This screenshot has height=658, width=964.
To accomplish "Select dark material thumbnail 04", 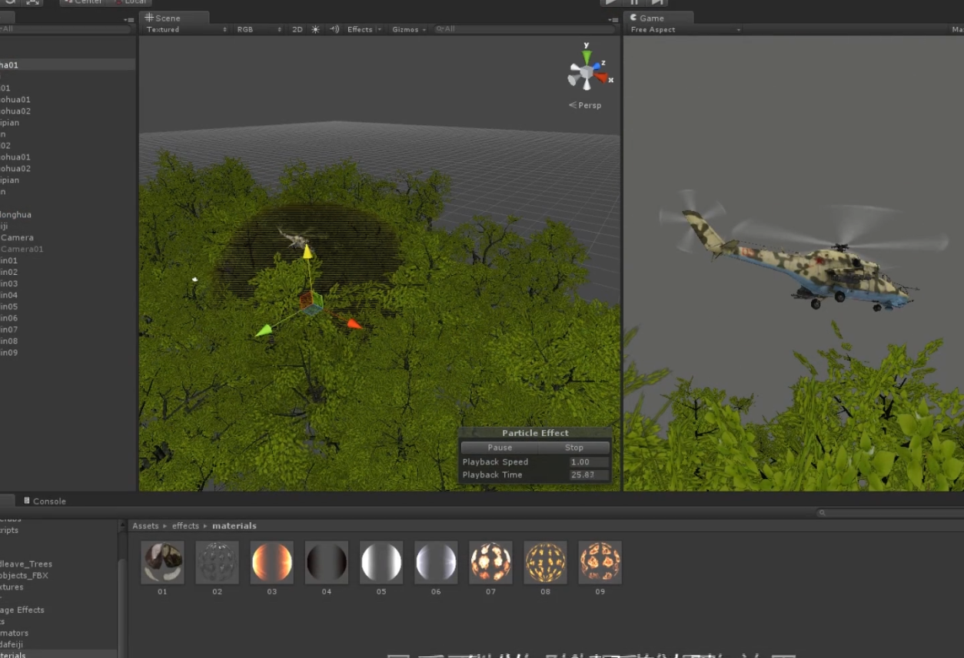I will pyautogui.click(x=327, y=562).
